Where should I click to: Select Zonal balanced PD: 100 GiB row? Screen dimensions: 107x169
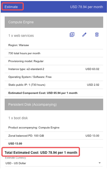[x=54, y=136]
